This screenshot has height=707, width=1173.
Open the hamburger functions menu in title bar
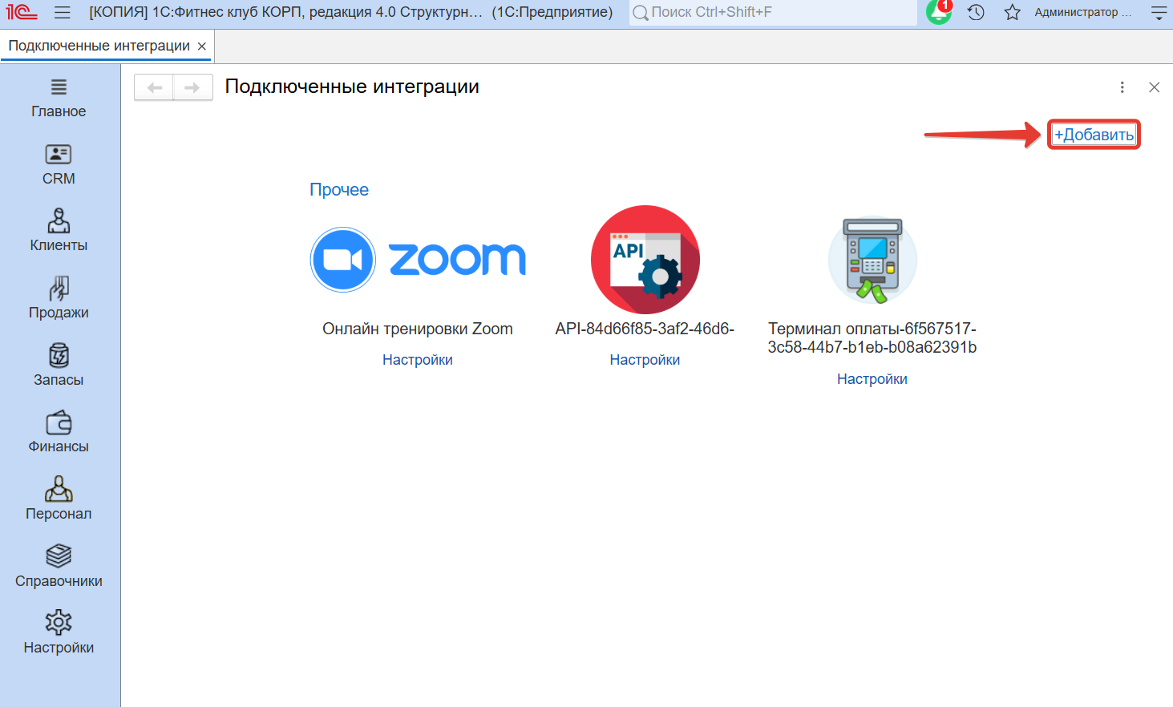[x=63, y=12]
